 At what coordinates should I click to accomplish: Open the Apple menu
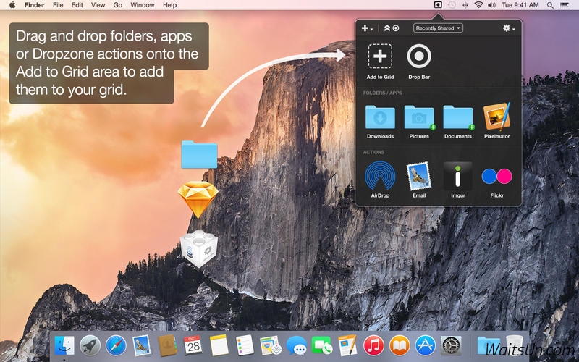(x=12, y=5)
